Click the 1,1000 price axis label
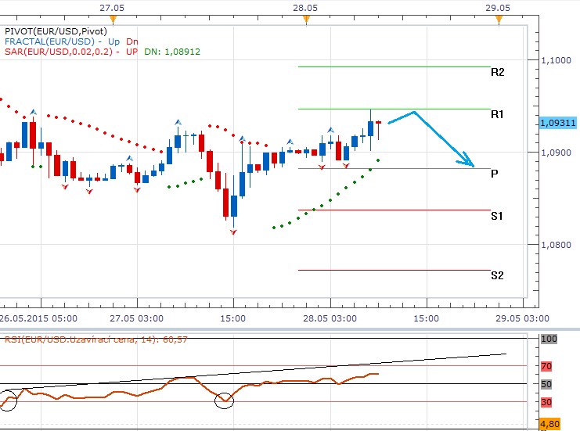This screenshot has height=431, width=580. [556, 60]
